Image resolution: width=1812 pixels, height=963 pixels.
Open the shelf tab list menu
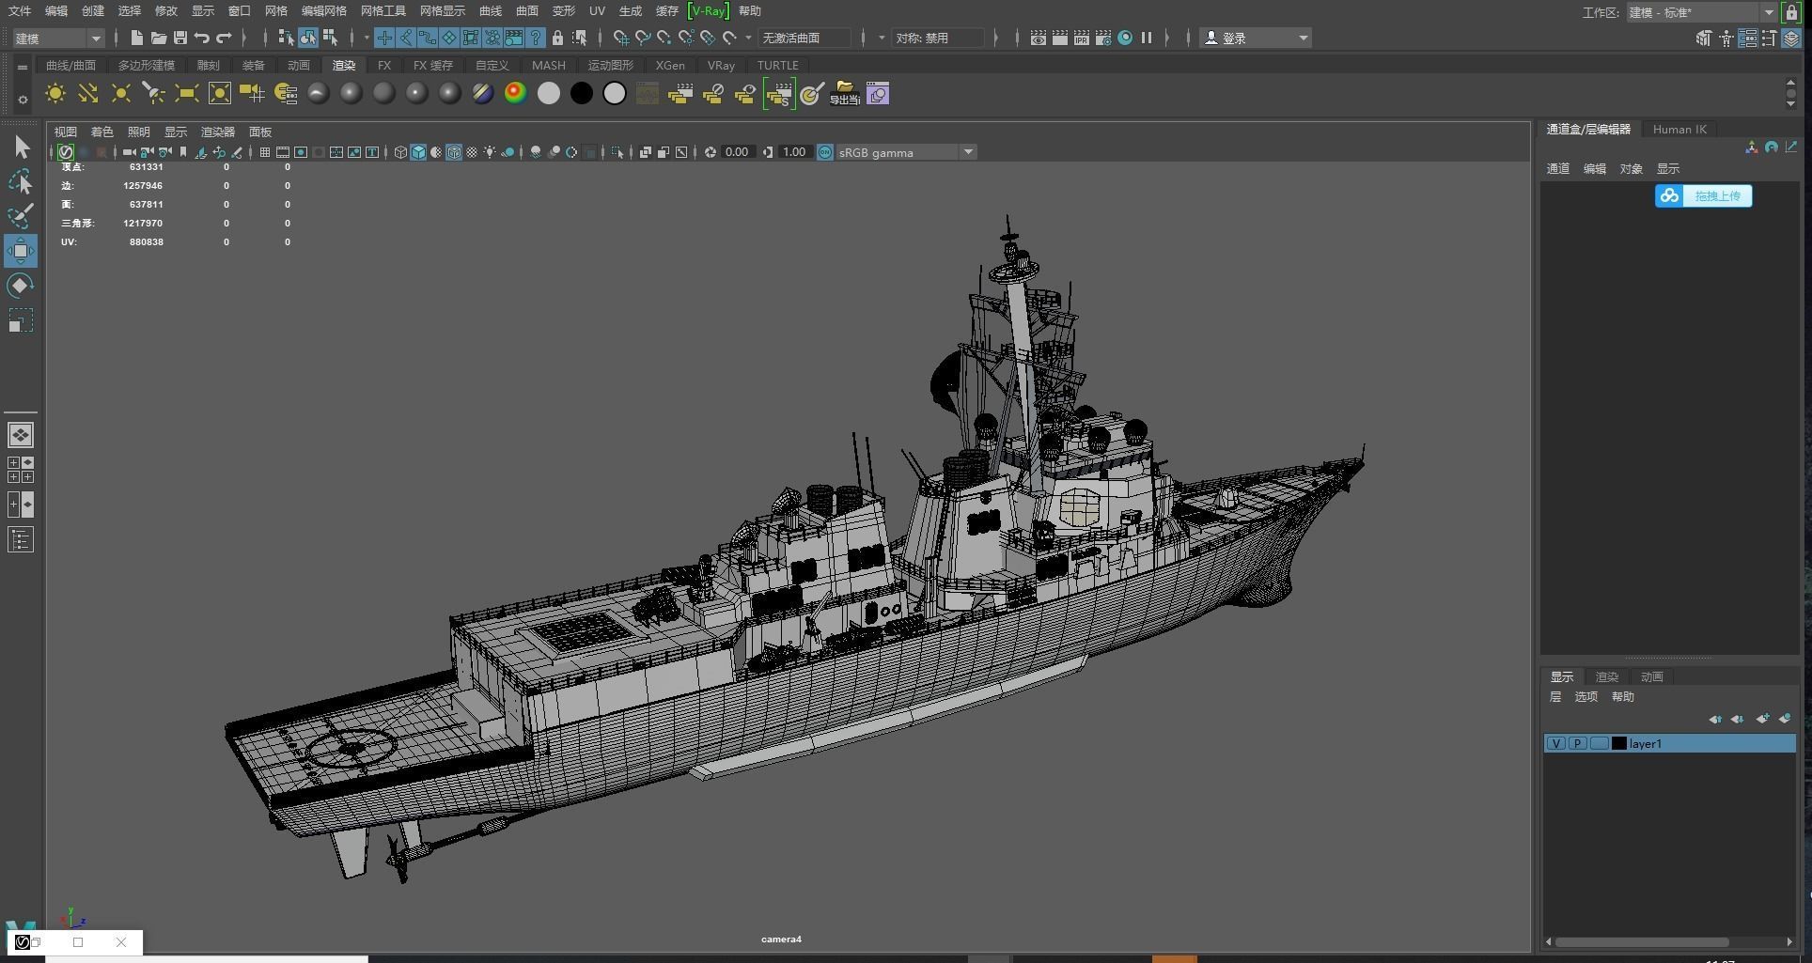point(22,68)
